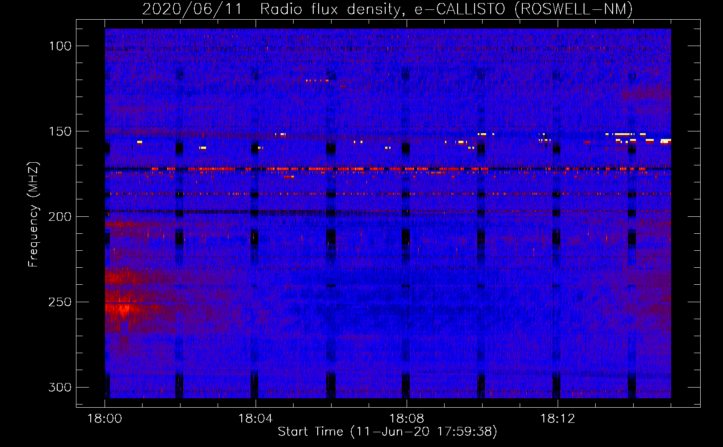723x447 pixels.
Task: Select the 300 MHz frequency tick label
Action: (x=60, y=387)
